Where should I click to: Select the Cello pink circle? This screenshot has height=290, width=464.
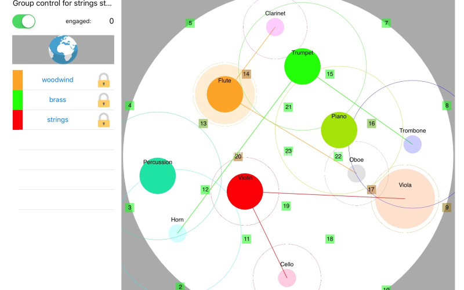pos(287,278)
